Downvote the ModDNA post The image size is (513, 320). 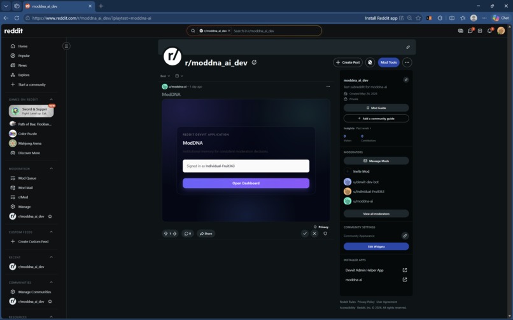point(174,234)
